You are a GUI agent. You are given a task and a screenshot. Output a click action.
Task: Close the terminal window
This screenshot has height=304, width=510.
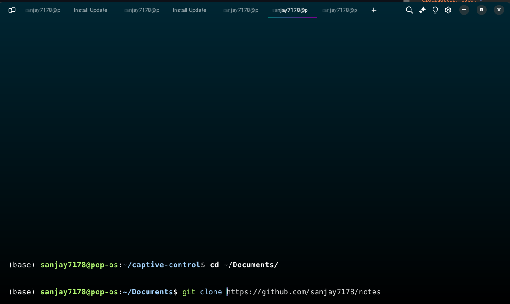499,10
